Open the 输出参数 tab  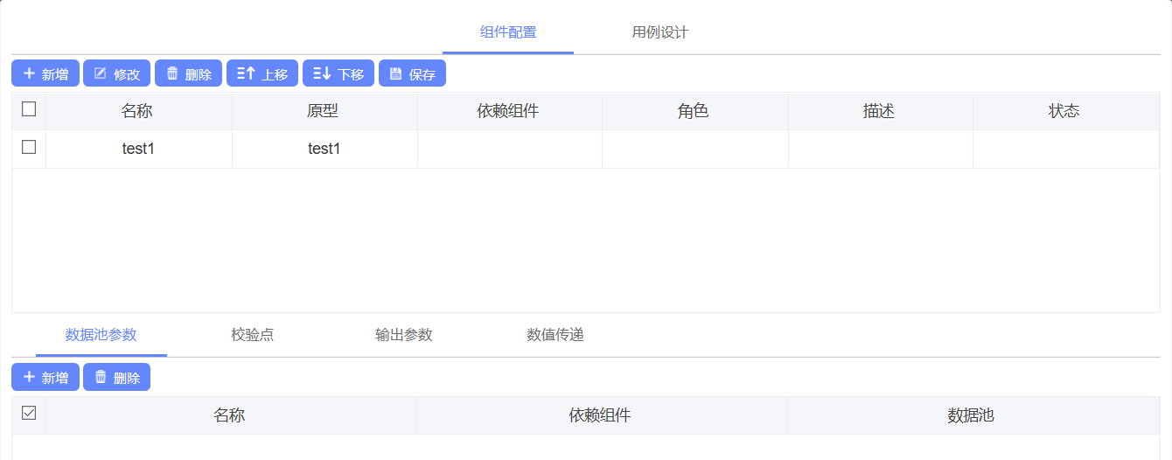pos(404,335)
